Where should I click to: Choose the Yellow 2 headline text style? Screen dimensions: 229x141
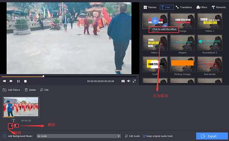pyautogui.click(x=155, y=42)
